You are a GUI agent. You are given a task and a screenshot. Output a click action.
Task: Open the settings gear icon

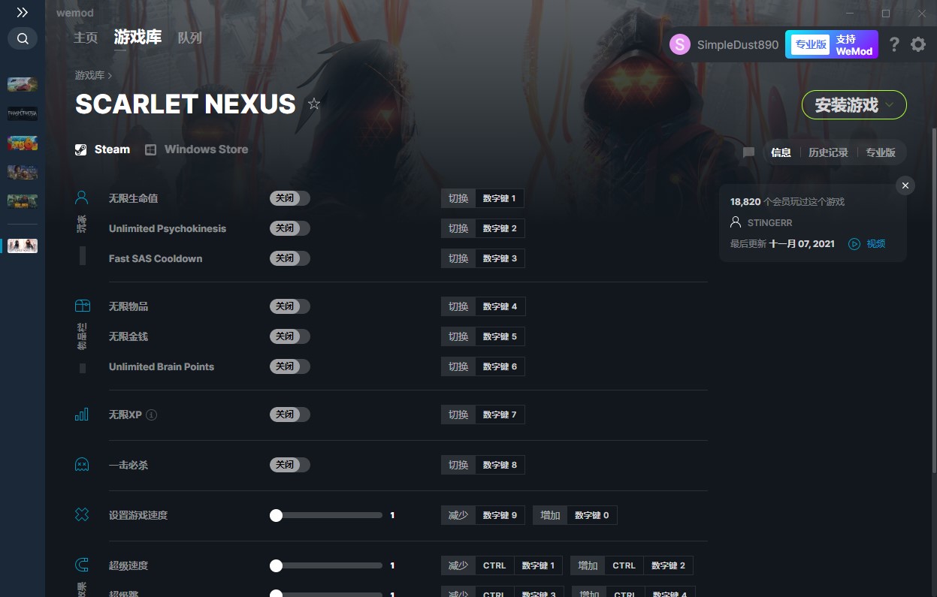click(918, 44)
